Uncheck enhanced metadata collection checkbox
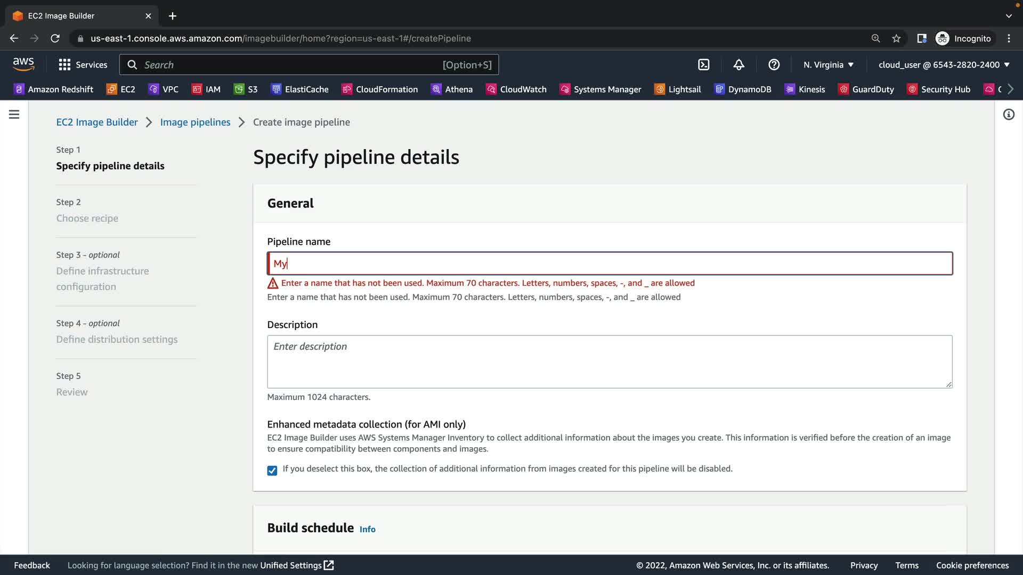 click(x=272, y=471)
